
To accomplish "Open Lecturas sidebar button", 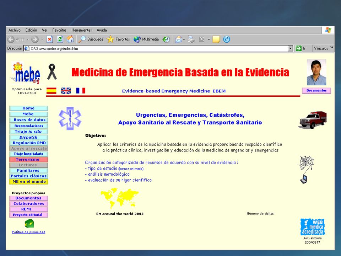I will point(28,165).
